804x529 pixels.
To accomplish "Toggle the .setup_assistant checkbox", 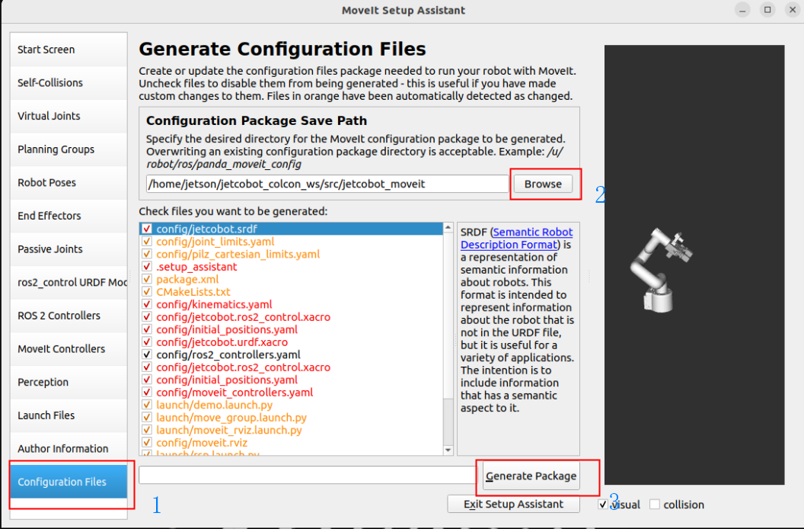I will point(147,267).
